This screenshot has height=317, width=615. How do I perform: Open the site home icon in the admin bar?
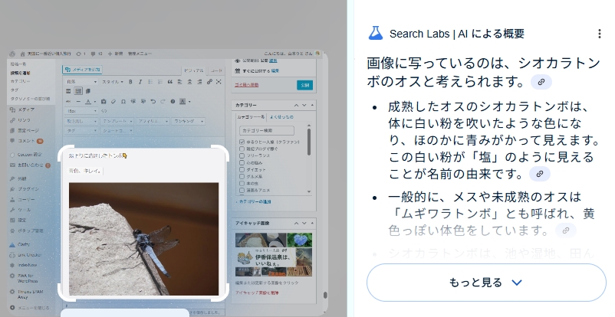22,54
